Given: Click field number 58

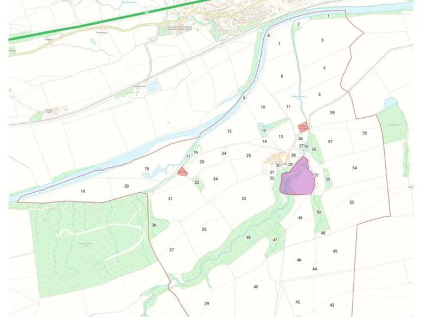Looking at the screenshot, I should pyautogui.click(x=364, y=133).
